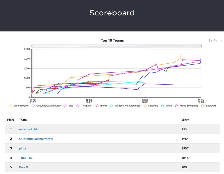Click the 11:55 08-08 x-axis label

coord(201,101)
